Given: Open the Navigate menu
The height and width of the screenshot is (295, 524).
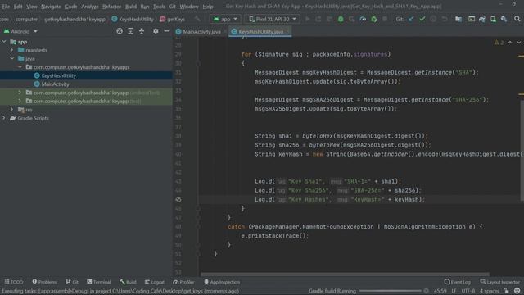Looking at the screenshot, I should [51, 7].
